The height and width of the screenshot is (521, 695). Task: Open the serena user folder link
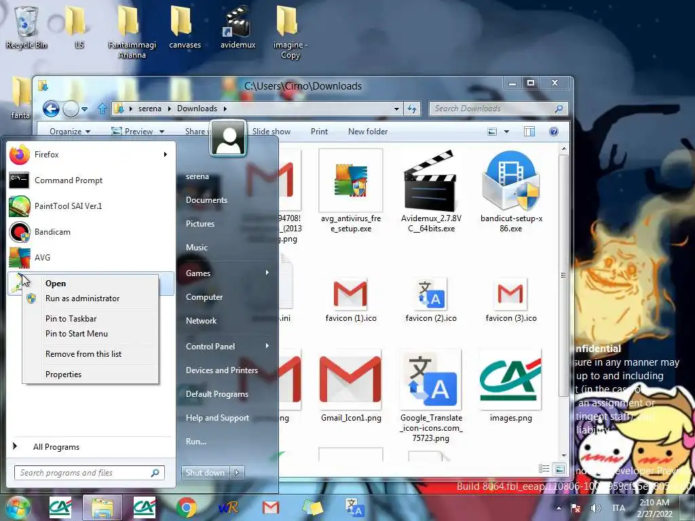click(x=198, y=176)
